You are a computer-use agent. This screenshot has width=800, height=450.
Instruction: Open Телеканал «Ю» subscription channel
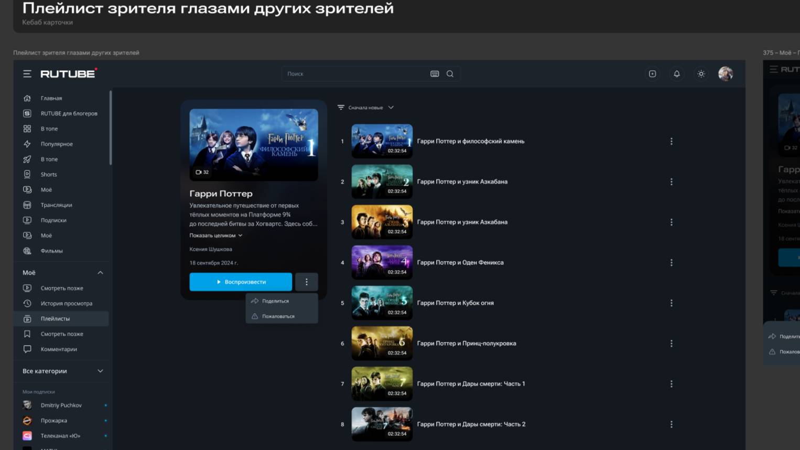[x=61, y=436]
